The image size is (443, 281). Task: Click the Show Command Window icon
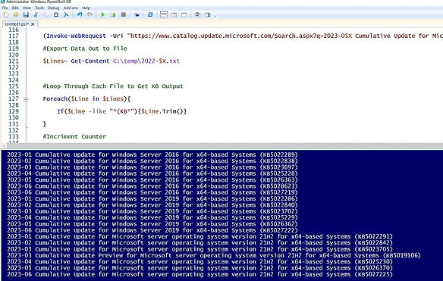point(197,14)
